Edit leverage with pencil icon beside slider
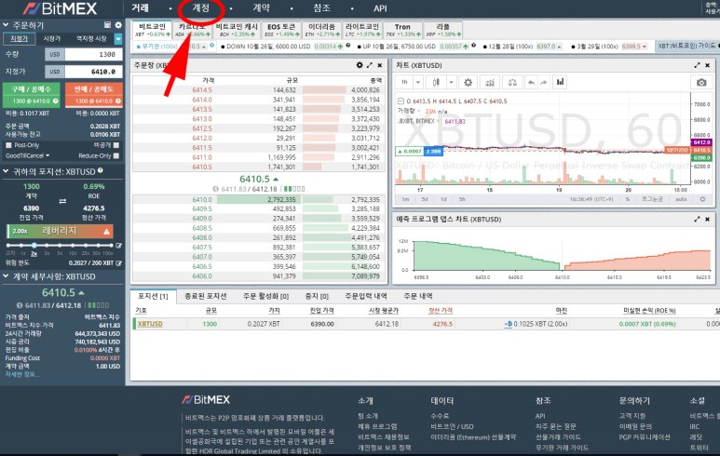 (x=119, y=246)
